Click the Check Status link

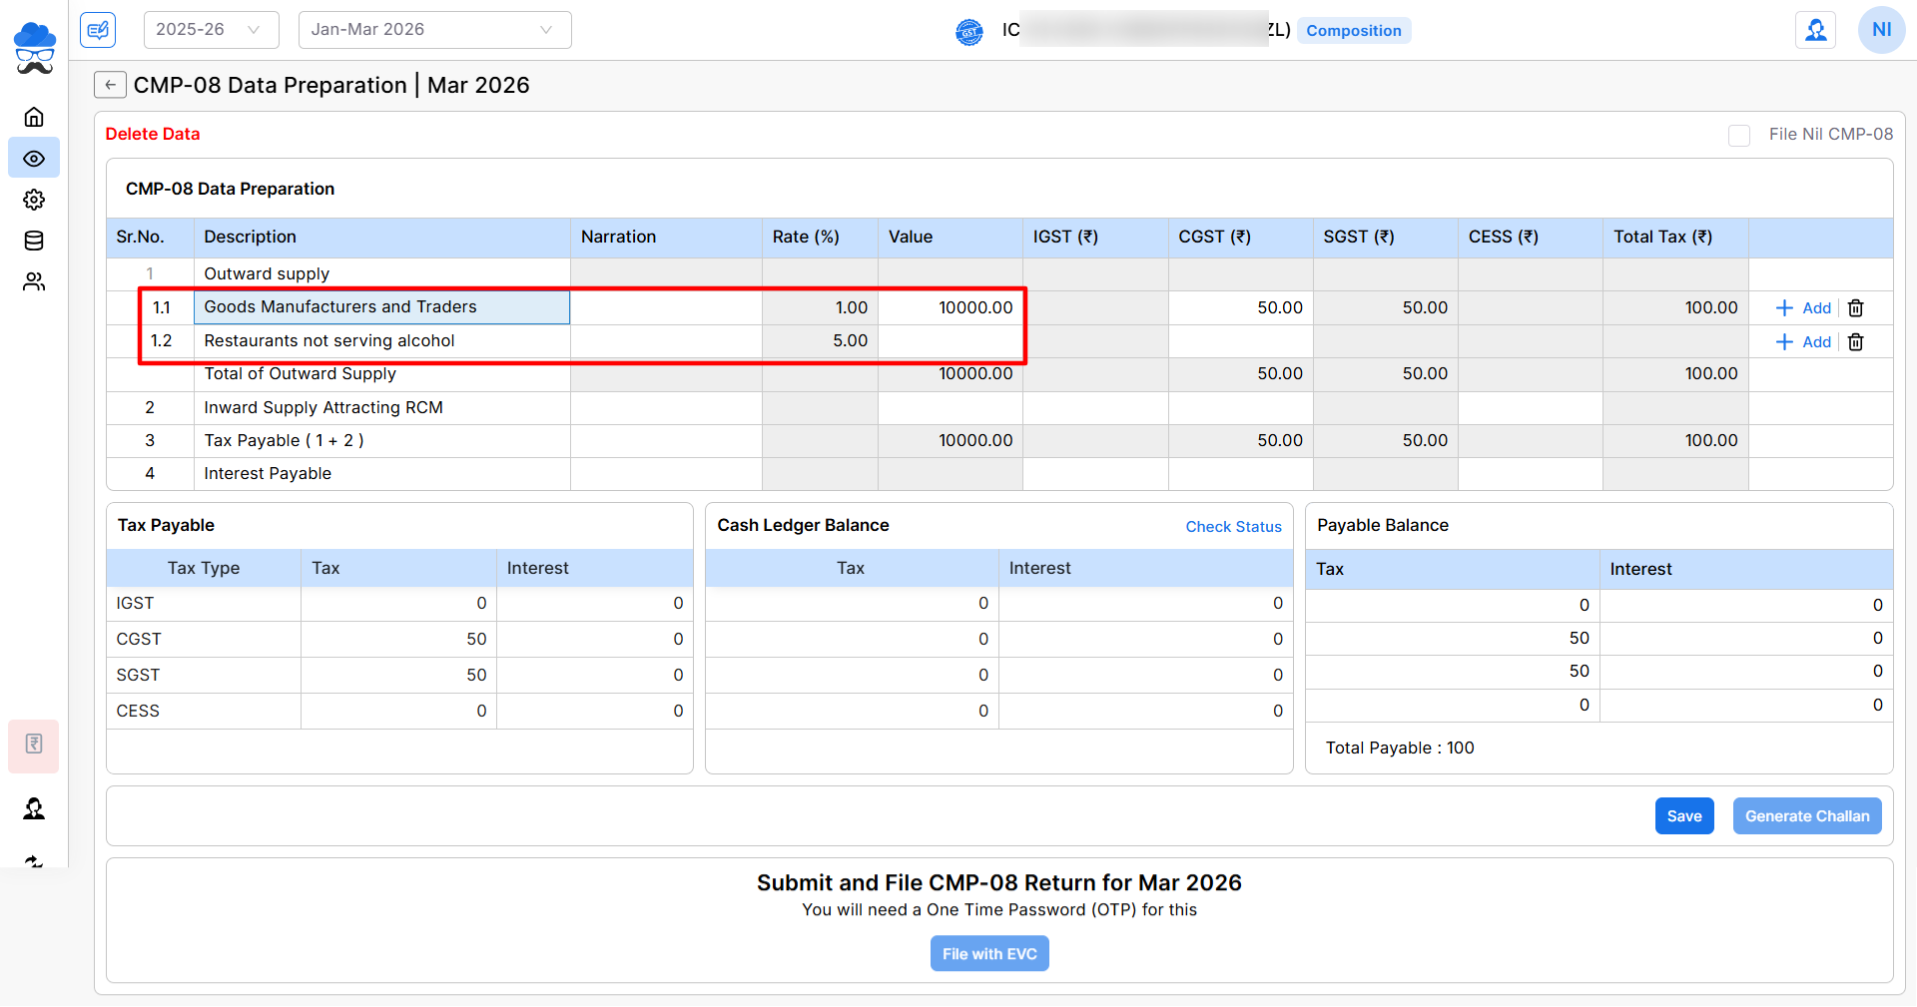[1233, 527]
